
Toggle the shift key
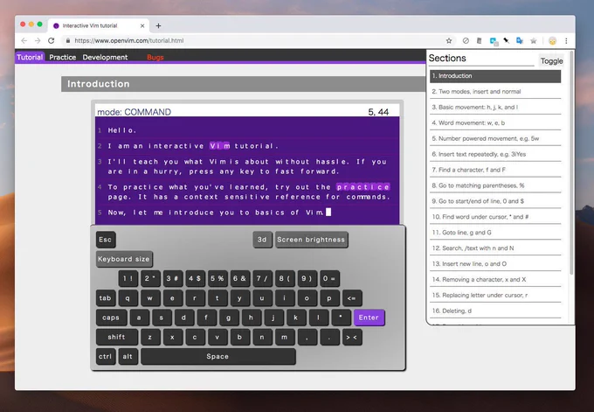(117, 338)
